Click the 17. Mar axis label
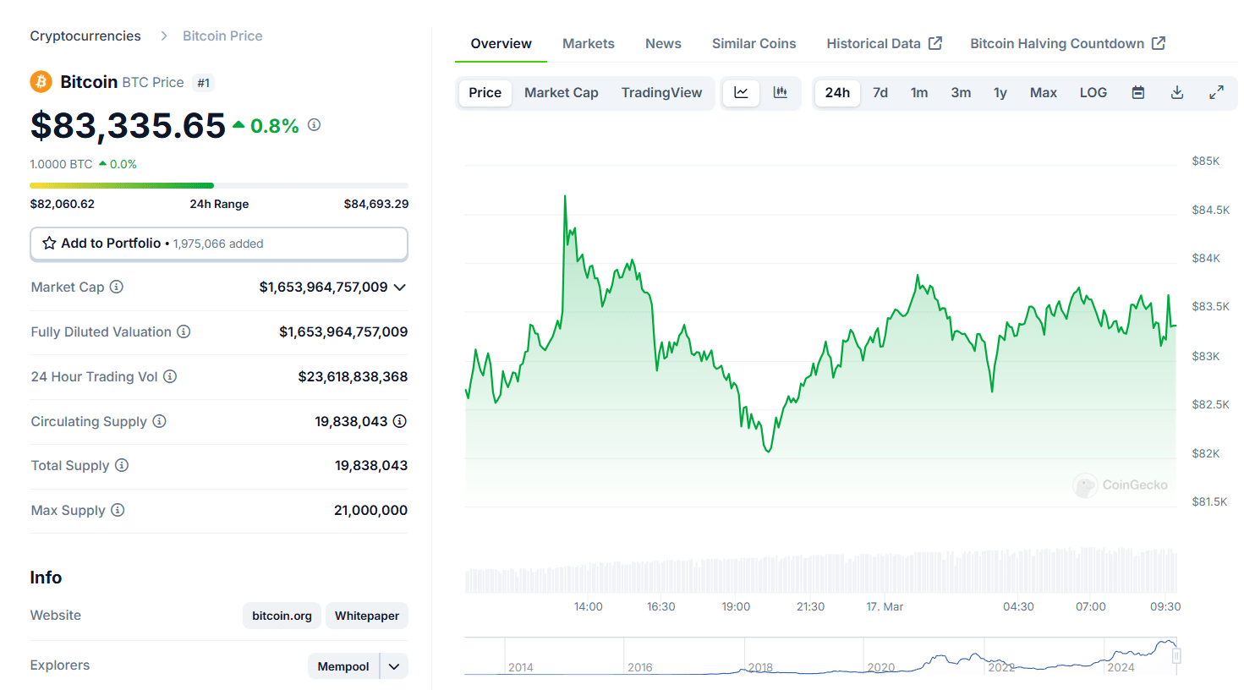The height and width of the screenshot is (690, 1244). 885,606
